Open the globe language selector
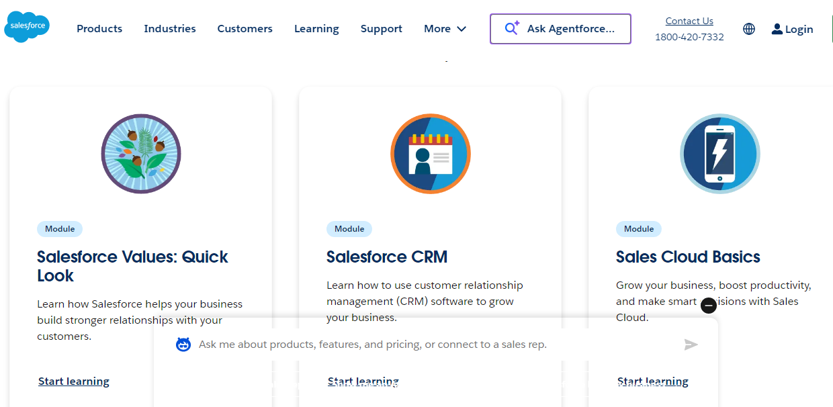The height and width of the screenshot is (407, 833). pos(749,29)
